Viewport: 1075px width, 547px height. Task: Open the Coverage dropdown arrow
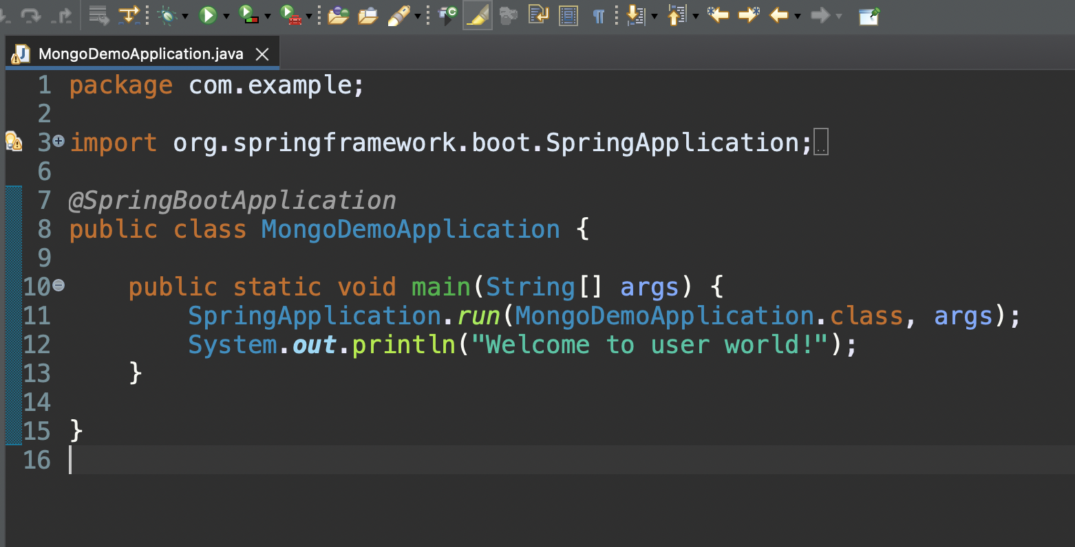click(268, 16)
